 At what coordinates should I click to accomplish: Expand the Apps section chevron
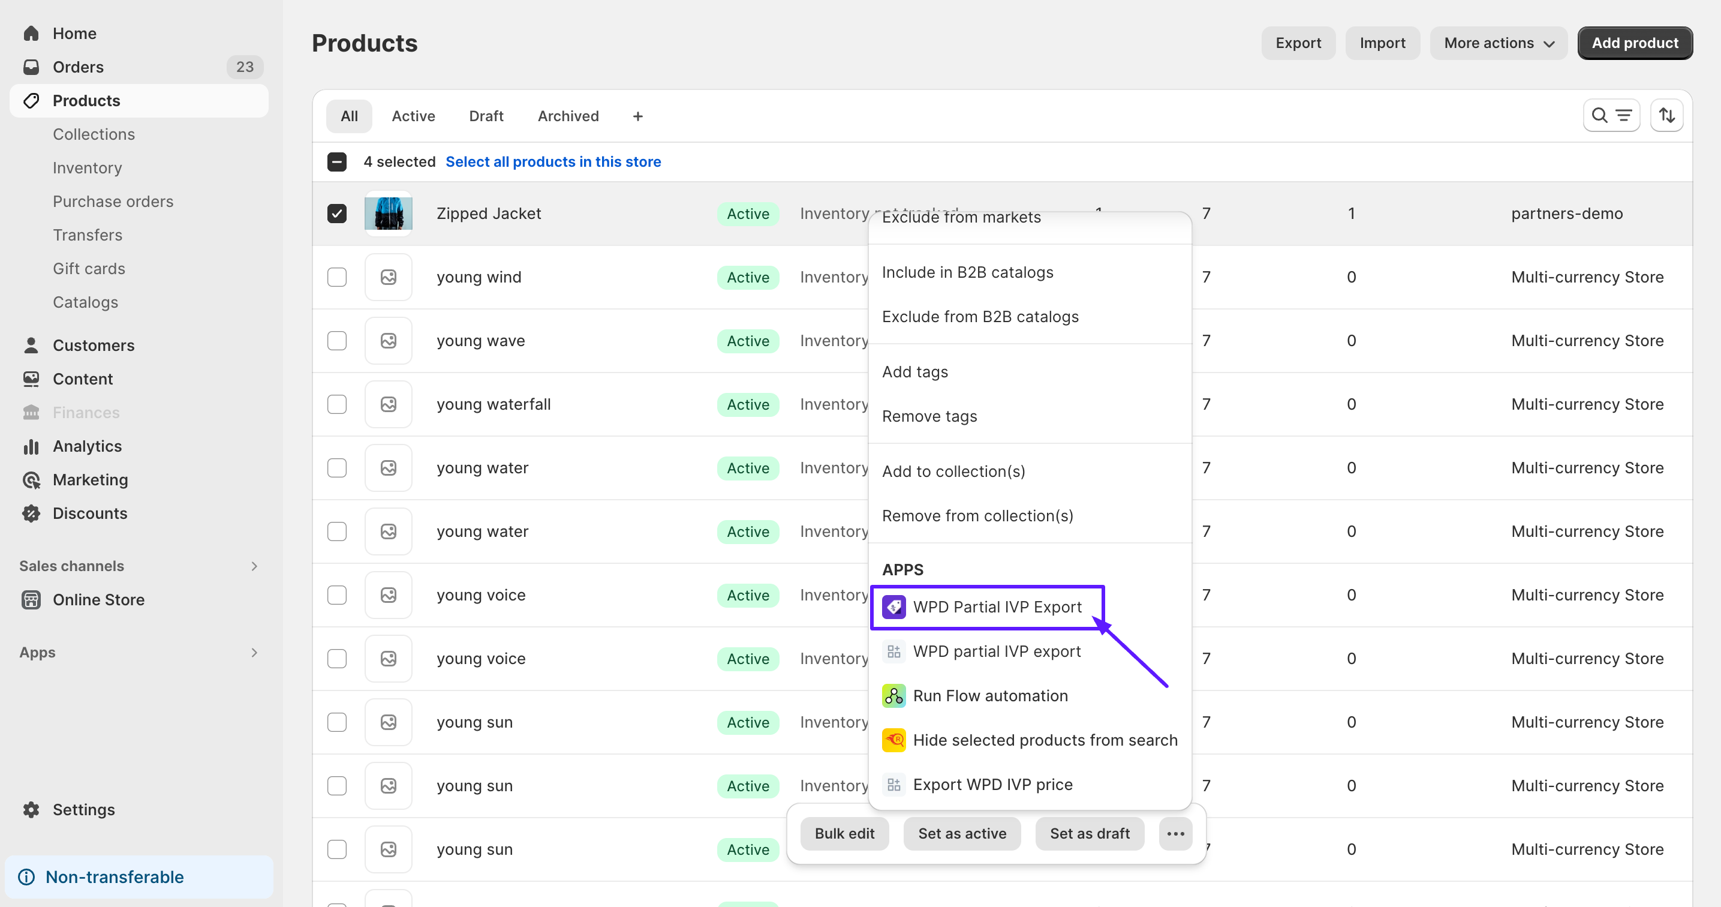click(254, 652)
